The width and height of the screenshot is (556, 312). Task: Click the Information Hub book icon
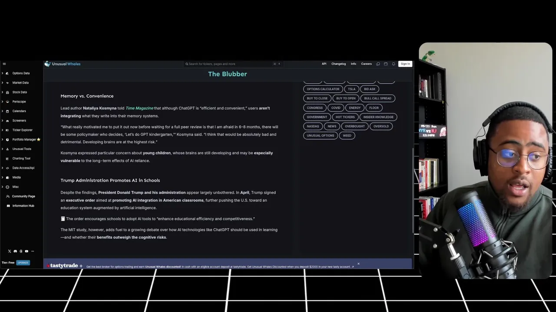coord(8,206)
